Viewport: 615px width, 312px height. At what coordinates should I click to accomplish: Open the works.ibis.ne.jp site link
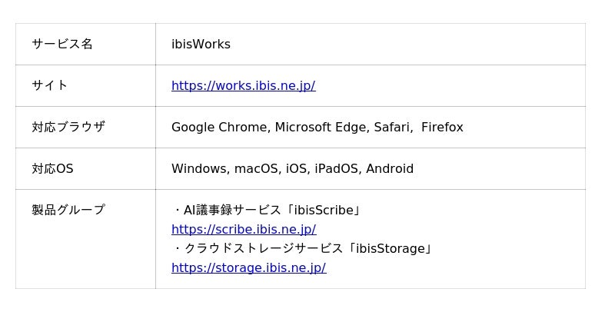coord(243,86)
